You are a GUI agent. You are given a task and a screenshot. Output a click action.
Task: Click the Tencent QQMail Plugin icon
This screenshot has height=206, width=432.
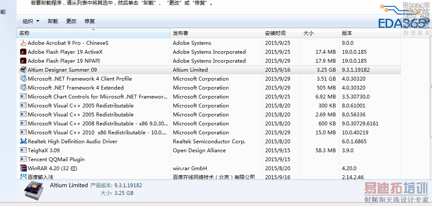pyautogui.click(x=23, y=160)
